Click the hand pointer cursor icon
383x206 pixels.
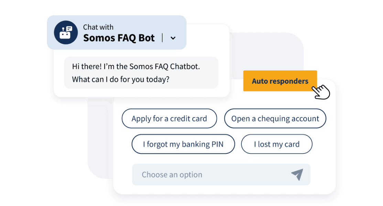pyautogui.click(x=321, y=92)
